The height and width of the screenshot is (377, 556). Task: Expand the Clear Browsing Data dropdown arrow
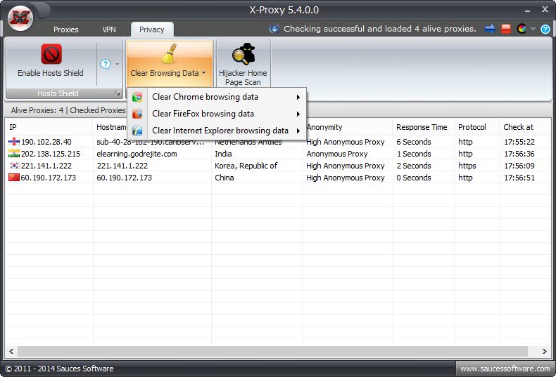click(203, 73)
